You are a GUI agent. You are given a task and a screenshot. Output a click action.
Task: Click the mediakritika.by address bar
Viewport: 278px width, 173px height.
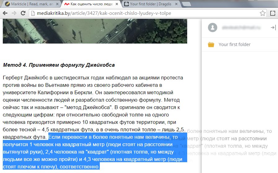[148, 13]
